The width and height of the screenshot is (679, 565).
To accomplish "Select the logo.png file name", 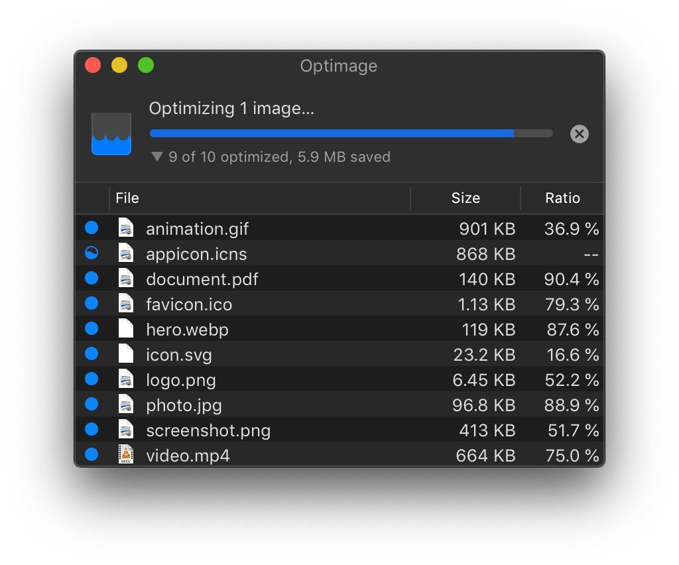I will 181,380.
